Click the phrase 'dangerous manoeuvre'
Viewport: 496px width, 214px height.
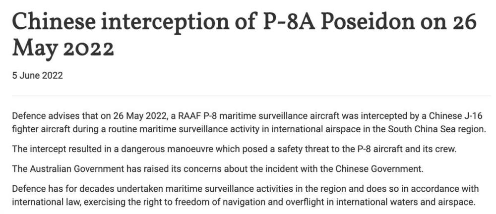point(166,149)
